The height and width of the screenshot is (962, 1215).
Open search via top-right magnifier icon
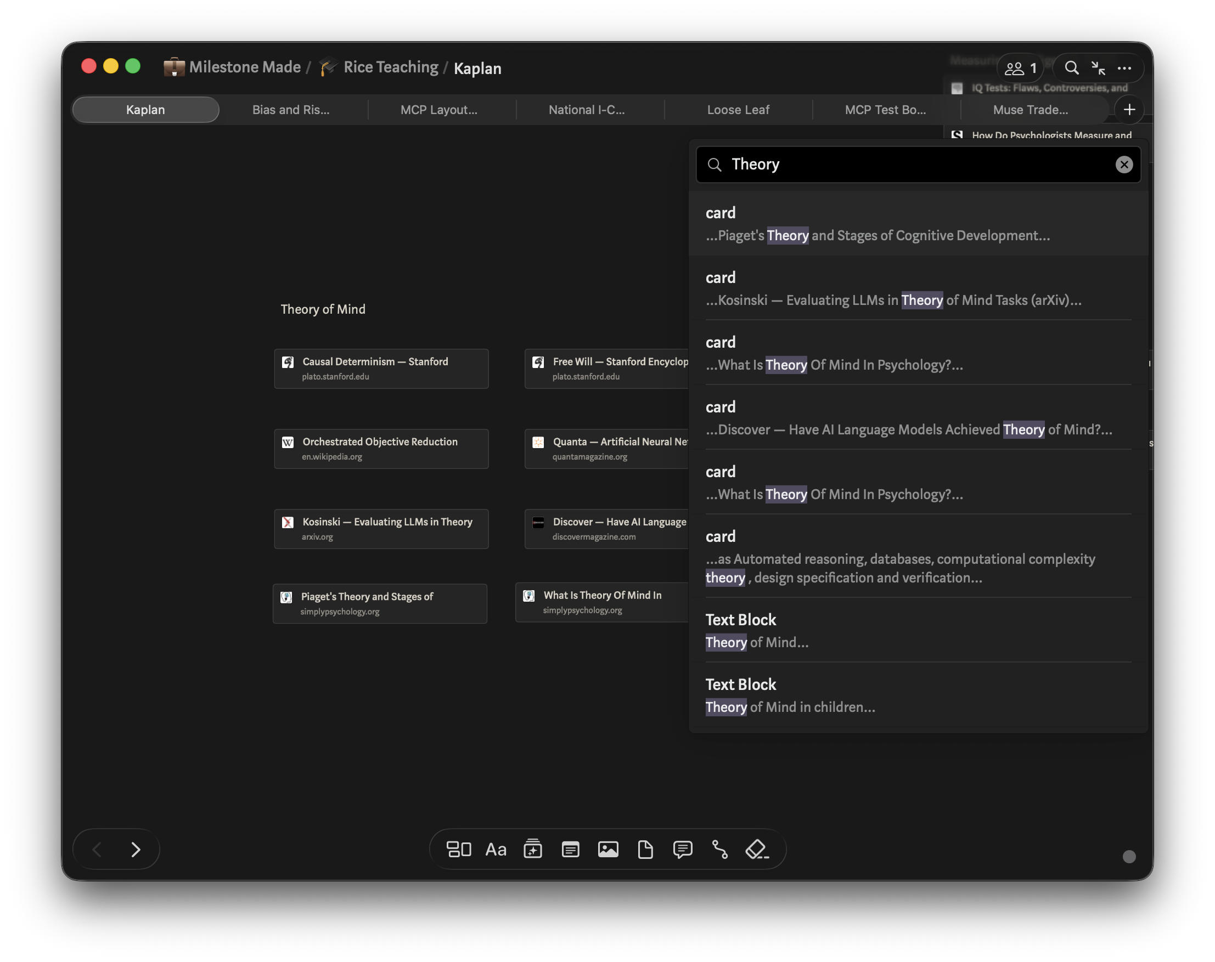click(1071, 68)
